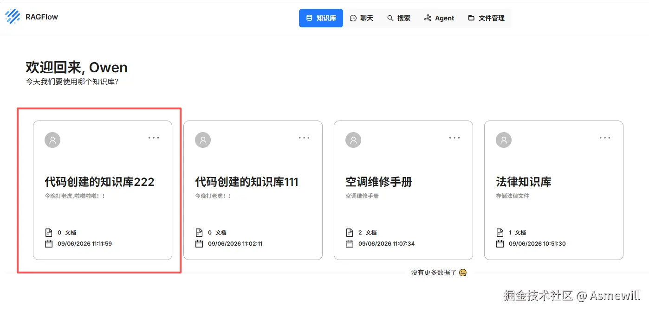Open more options on 空调维修手册 card
This screenshot has height=311, width=649.
click(454, 138)
